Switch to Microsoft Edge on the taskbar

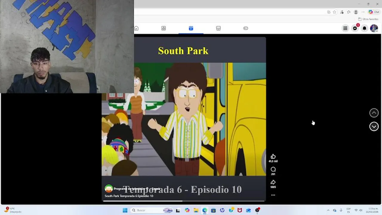click(x=204, y=210)
